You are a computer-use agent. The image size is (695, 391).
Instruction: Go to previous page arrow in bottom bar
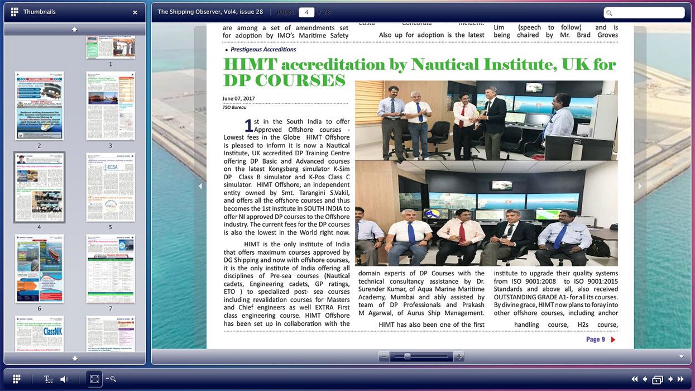tap(645, 379)
